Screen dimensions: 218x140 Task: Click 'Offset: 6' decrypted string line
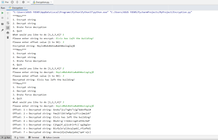click(x=52, y=129)
